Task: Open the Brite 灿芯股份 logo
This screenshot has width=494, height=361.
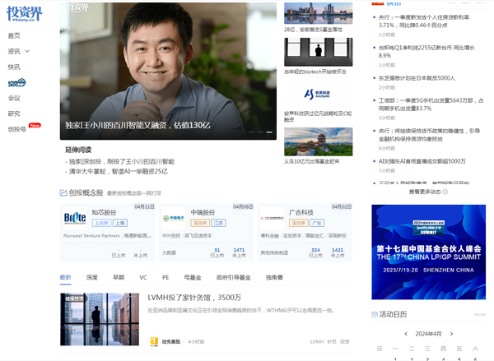Action: 75,217
